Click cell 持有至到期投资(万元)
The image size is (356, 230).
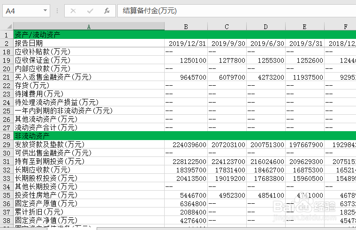(89, 161)
